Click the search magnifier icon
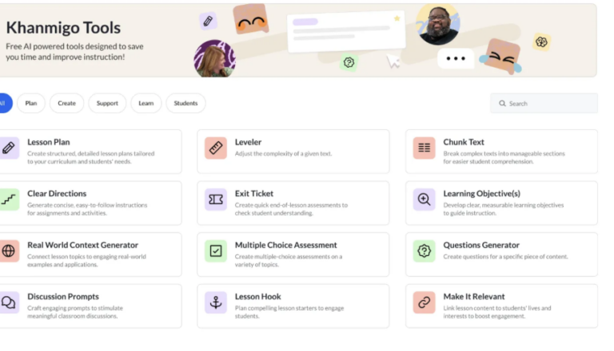The image size is (614, 351). 502,104
